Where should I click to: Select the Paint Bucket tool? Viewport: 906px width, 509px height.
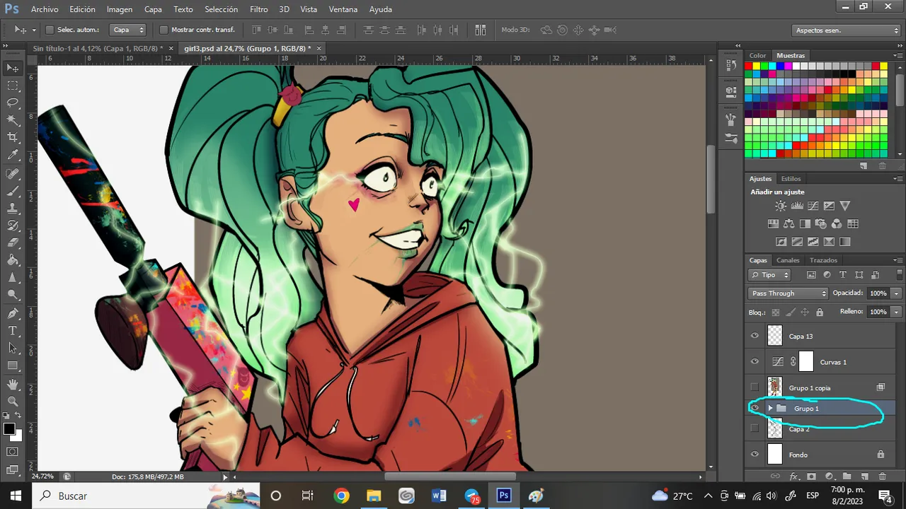click(13, 261)
